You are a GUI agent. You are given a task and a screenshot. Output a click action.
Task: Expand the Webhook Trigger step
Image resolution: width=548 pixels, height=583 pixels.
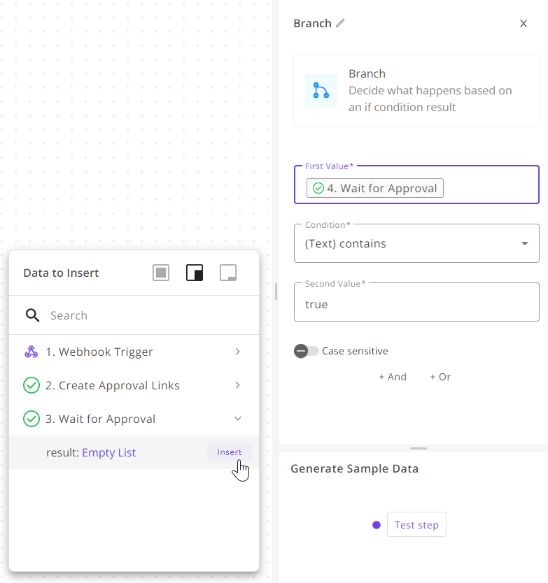(x=237, y=352)
